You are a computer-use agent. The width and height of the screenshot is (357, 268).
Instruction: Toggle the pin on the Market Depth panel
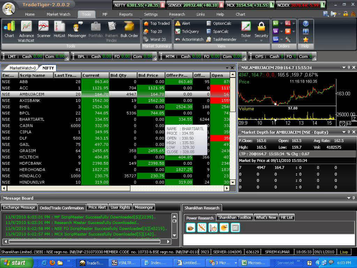pos(348,132)
